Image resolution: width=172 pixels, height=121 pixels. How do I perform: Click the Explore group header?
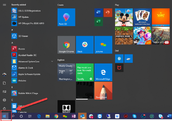pyautogui.click(x=61, y=60)
